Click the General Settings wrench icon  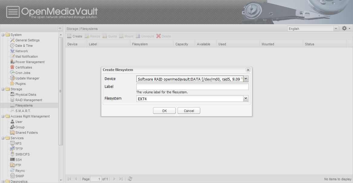(x=12, y=40)
